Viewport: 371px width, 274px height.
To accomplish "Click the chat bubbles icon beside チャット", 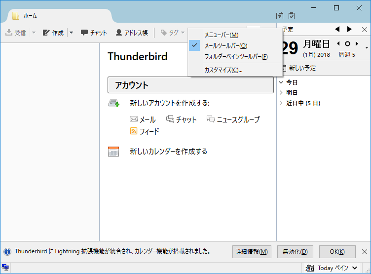I will (x=170, y=118).
